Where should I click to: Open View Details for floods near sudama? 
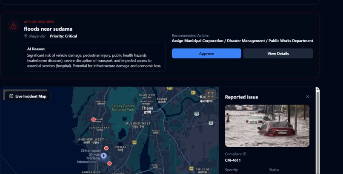click(x=278, y=53)
